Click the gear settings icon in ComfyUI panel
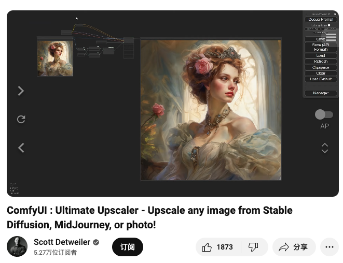343x263 pixels. click(x=335, y=14)
